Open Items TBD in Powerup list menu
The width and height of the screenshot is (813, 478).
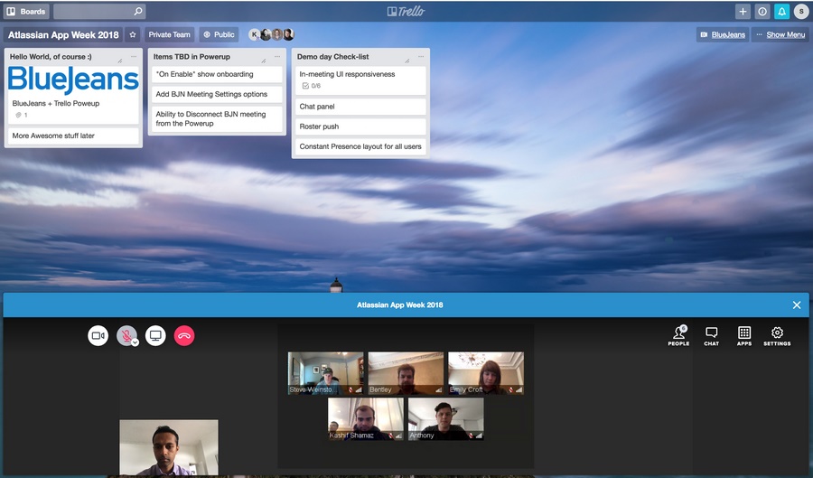tap(277, 57)
